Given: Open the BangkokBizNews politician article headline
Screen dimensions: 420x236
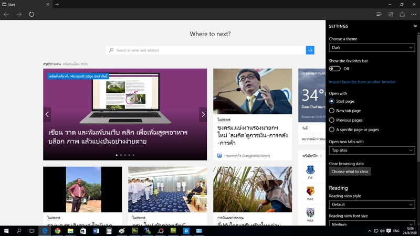Looking at the screenshot, I should [x=253, y=135].
